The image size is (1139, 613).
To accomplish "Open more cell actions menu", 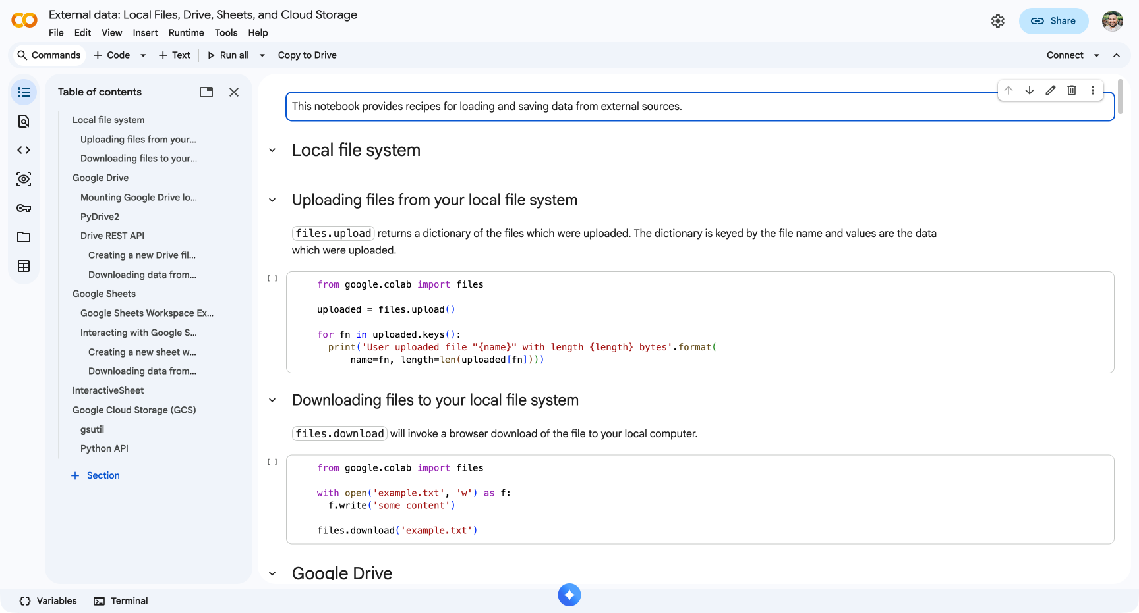I will point(1093,90).
